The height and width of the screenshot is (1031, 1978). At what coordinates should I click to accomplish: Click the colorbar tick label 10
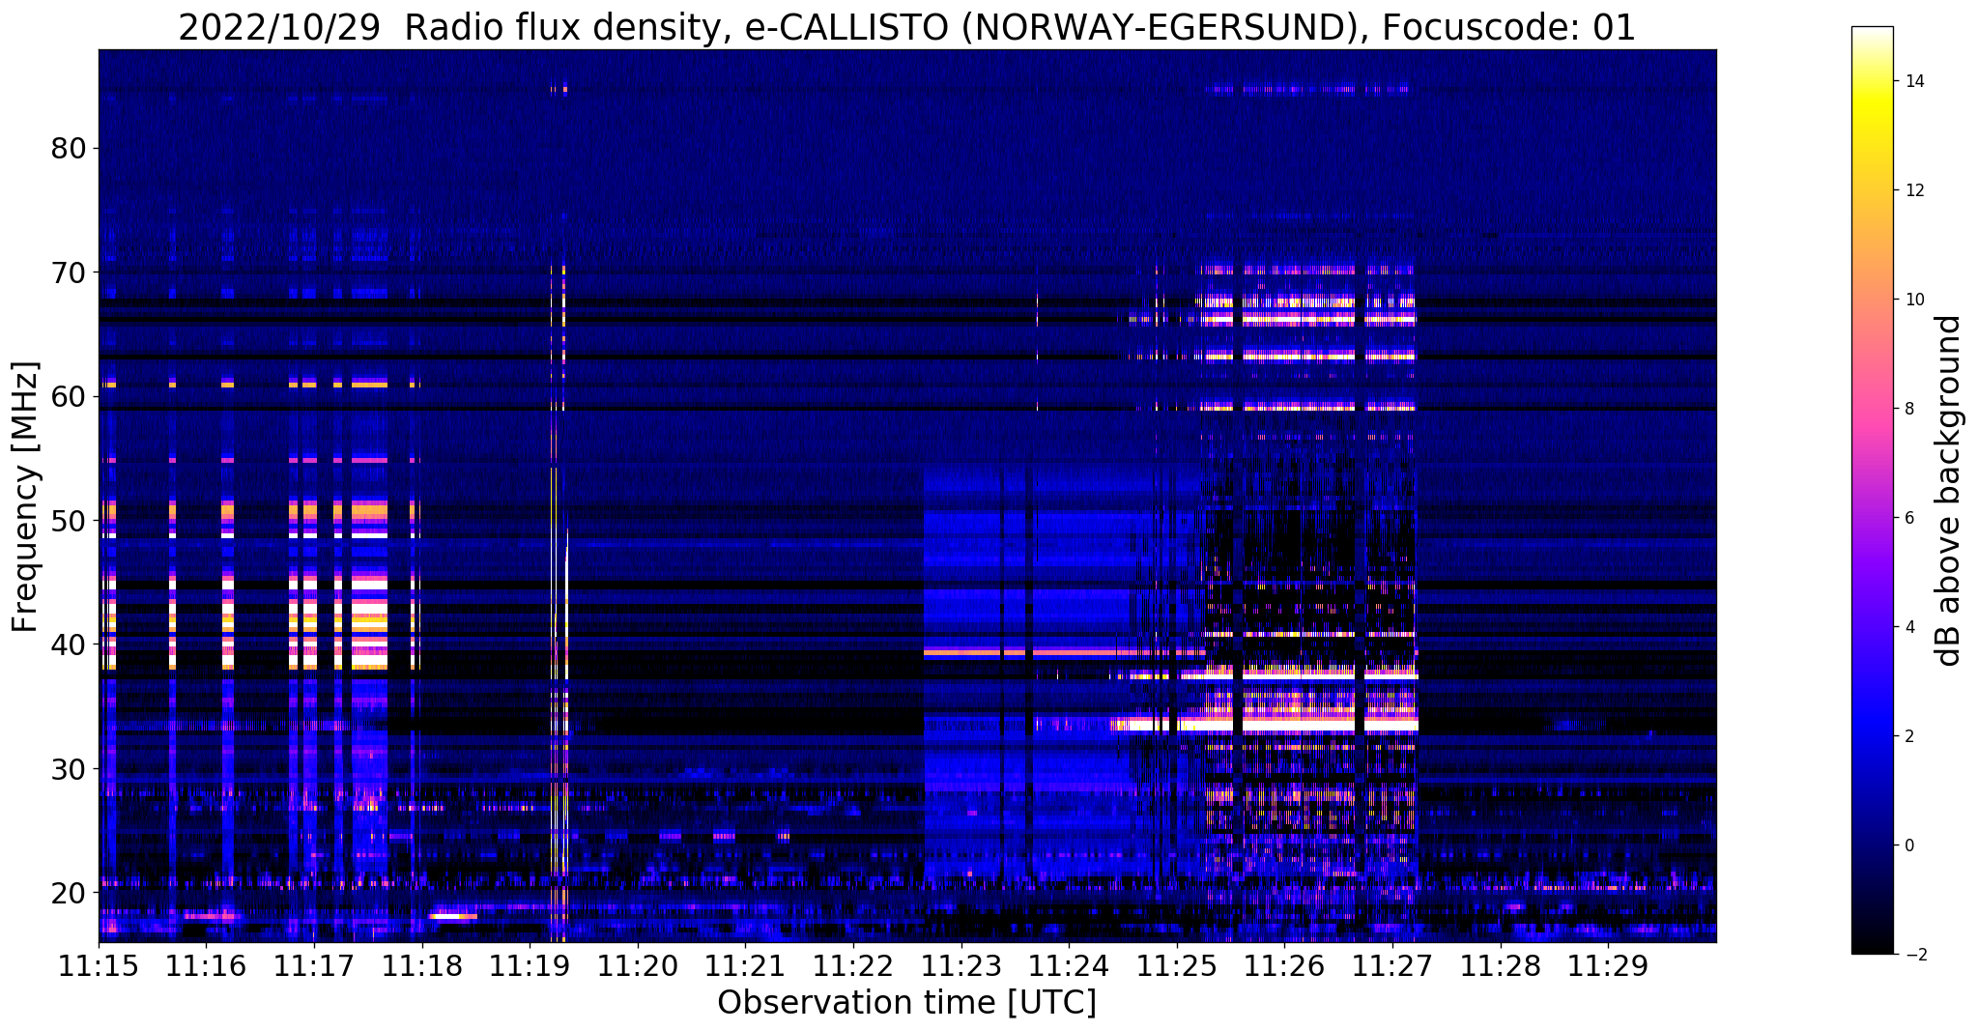[x=1912, y=300]
